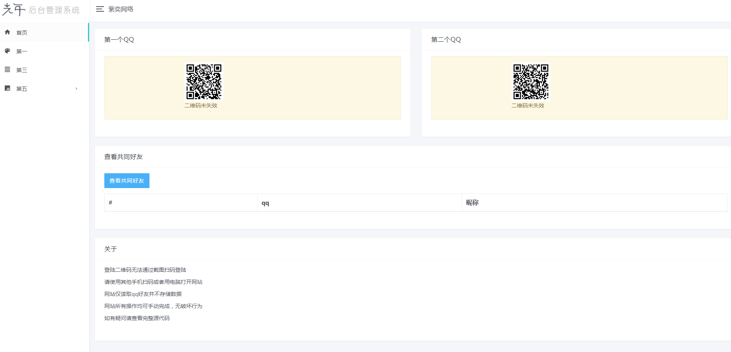
Task: Click 二维码未失效 under the first QR code
Action: (x=201, y=106)
